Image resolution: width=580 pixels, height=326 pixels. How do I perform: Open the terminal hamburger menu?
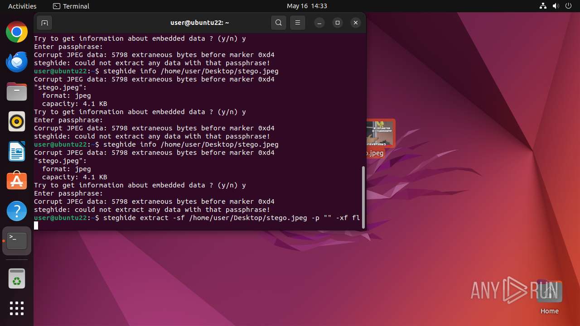tap(297, 23)
